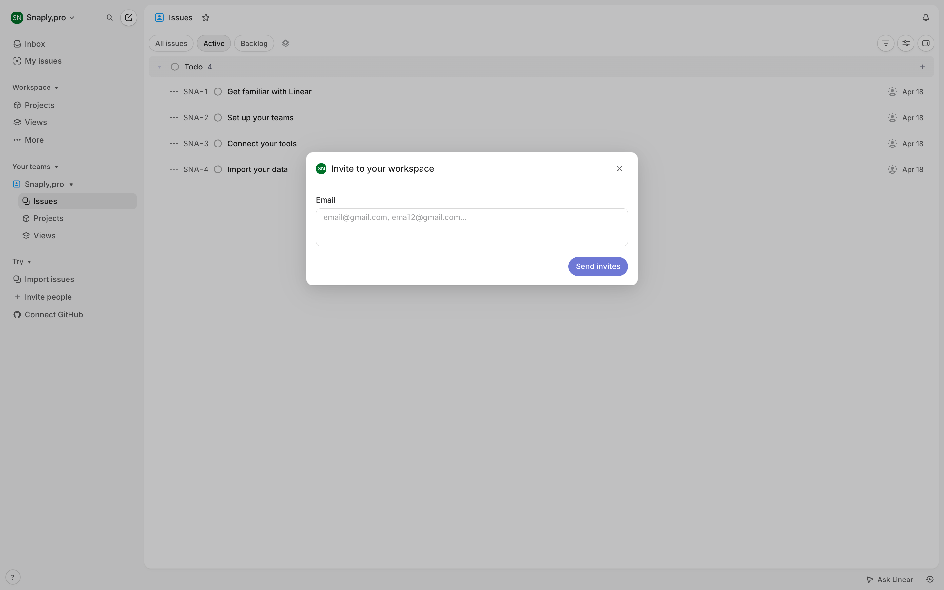Collapse the Workspace section
944x590 pixels.
[x=35, y=88]
